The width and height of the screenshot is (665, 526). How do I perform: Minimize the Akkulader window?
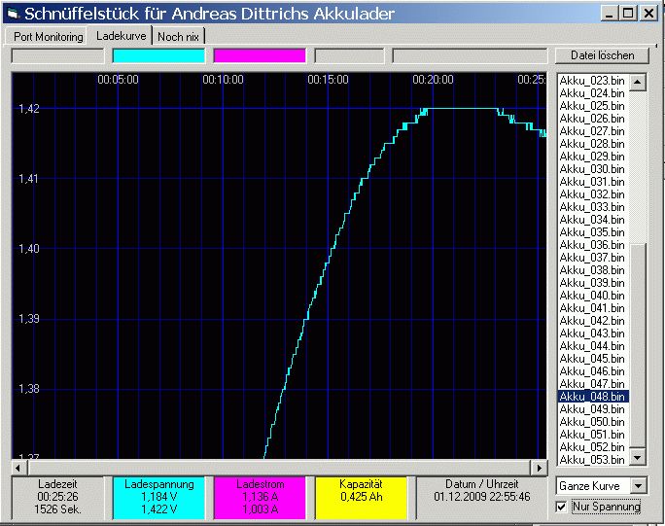(609, 14)
